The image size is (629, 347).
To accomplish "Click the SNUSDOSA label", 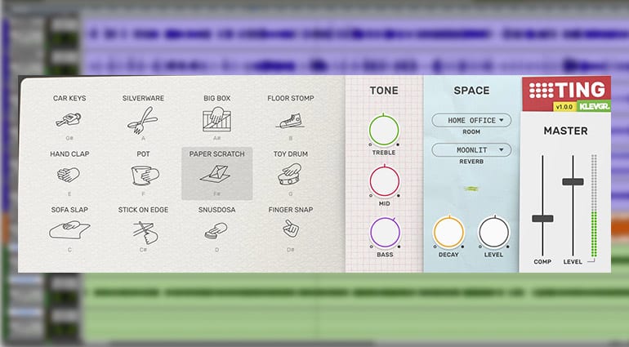I will point(217,210).
